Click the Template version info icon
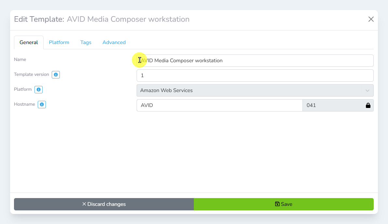The width and height of the screenshot is (388, 224). (x=56, y=75)
